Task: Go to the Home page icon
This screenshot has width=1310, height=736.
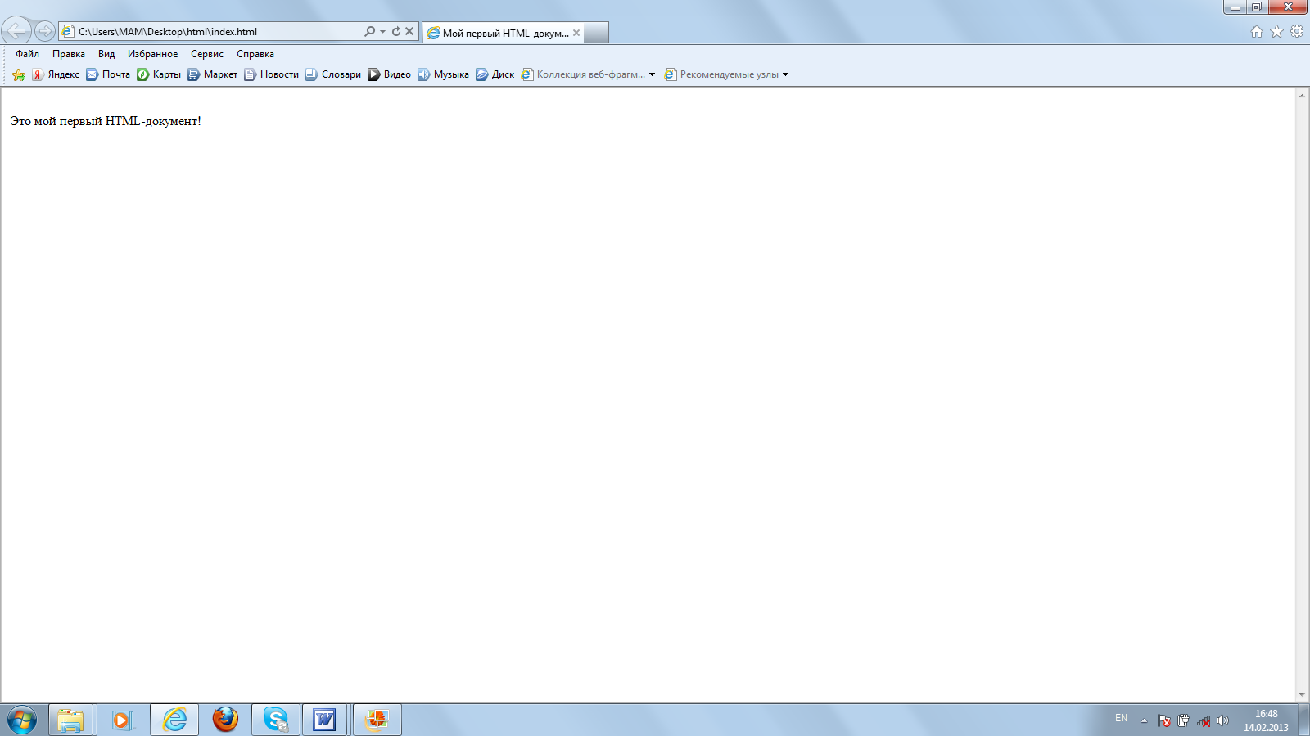Action: [1257, 31]
